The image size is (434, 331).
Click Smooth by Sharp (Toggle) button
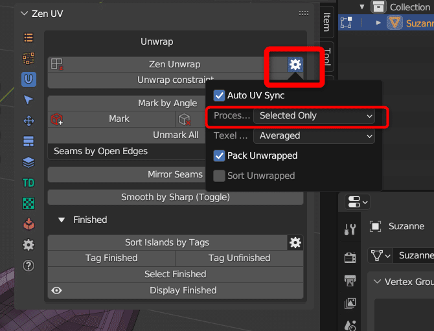pyautogui.click(x=176, y=198)
